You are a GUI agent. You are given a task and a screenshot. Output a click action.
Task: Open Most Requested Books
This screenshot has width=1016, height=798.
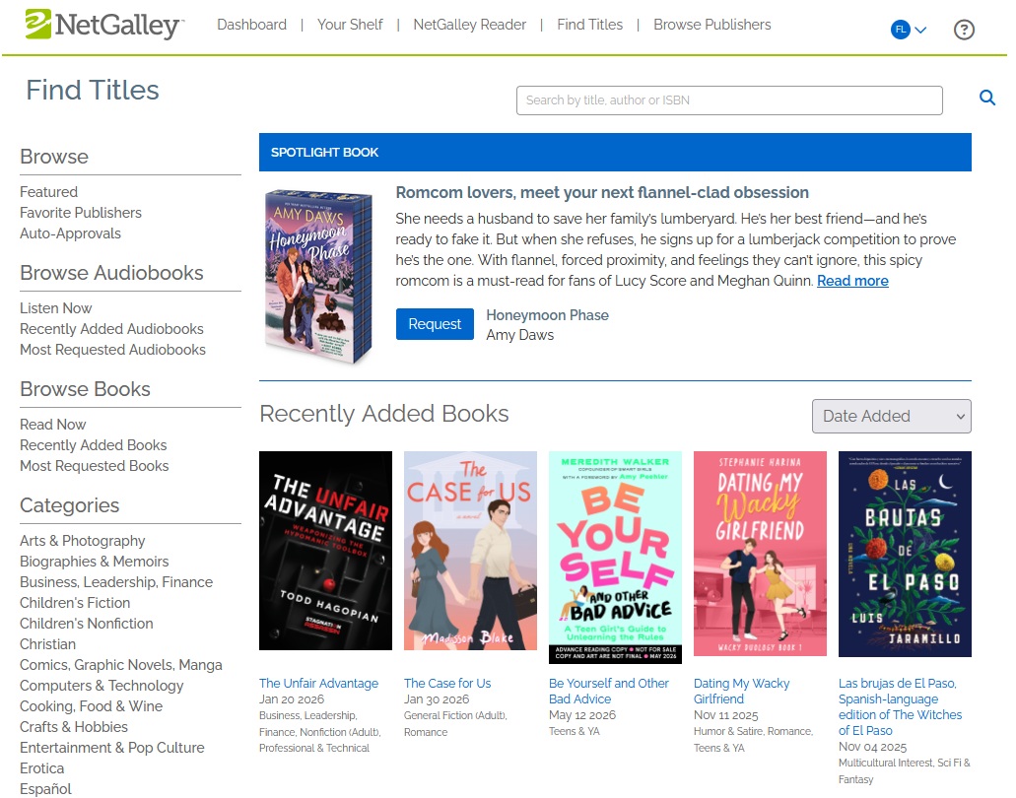(94, 466)
